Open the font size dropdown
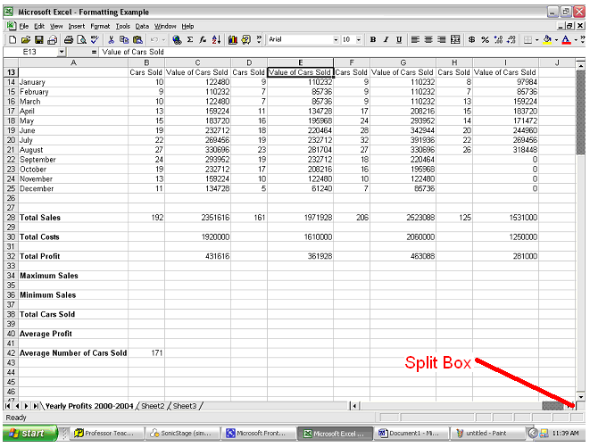Screen dimensions: 590x447 tap(359, 40)
